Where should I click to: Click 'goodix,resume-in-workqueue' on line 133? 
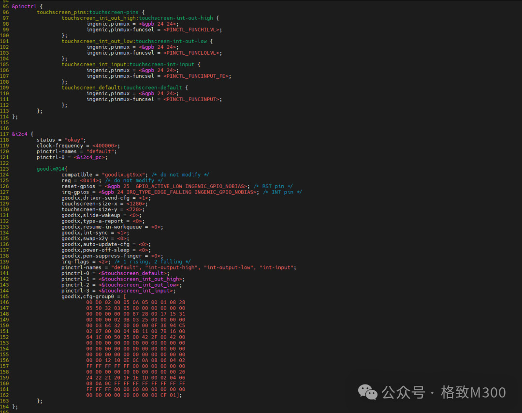click(x=101, y=227)
